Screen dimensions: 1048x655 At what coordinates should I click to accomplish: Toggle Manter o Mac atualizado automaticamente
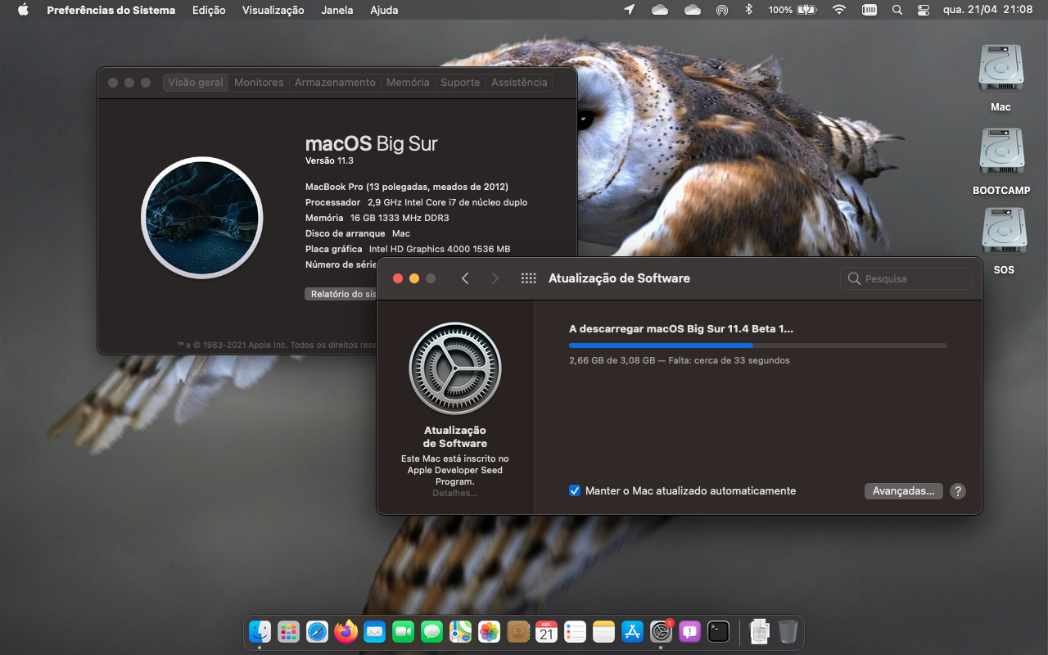[575, 490]
